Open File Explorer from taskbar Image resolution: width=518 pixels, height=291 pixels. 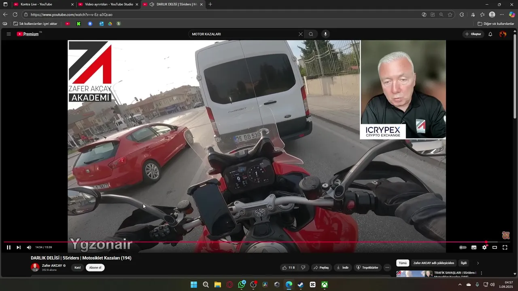(x=218, y=285)
